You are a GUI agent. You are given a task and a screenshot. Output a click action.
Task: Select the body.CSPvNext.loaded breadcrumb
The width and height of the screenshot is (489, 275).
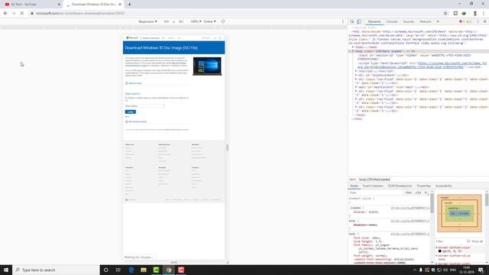tap(374, 180)
